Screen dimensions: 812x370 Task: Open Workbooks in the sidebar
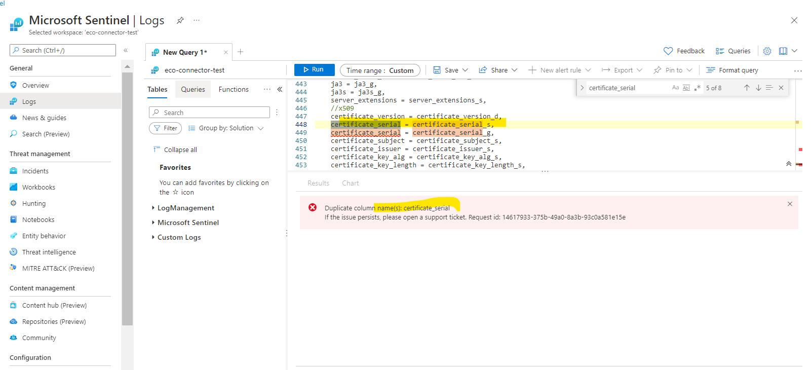point(38,187)
